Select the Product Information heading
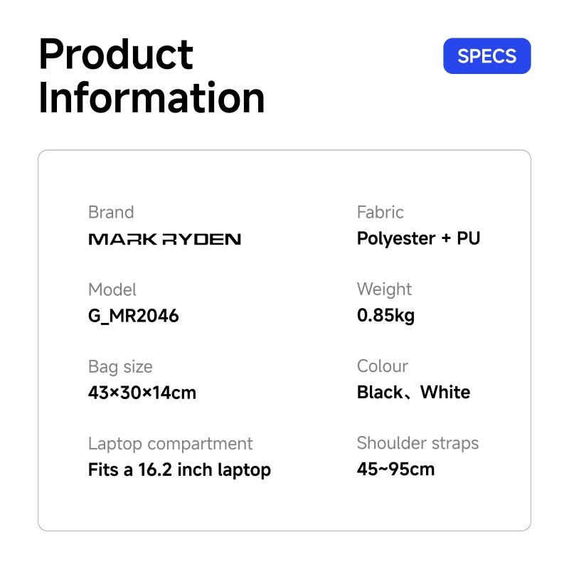 151,76
